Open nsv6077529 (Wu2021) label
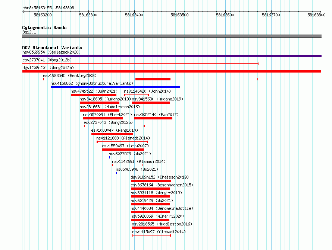Image resolution: width=332 pixels, height=250 pixels. pos(130,154)
